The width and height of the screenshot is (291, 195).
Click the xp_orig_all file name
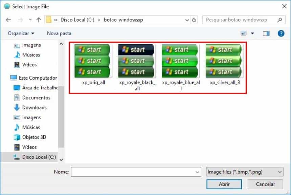[x=94, y=83]
